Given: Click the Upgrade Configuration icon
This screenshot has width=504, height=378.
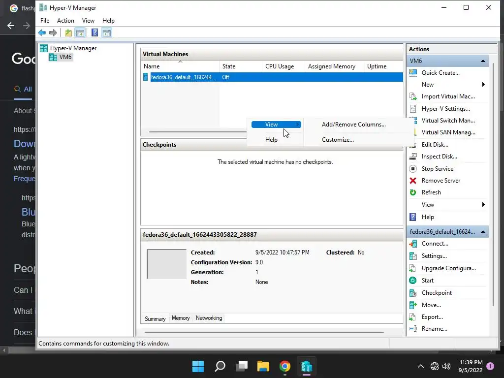Looking at the screenshot, I should [x=413, y=268].
